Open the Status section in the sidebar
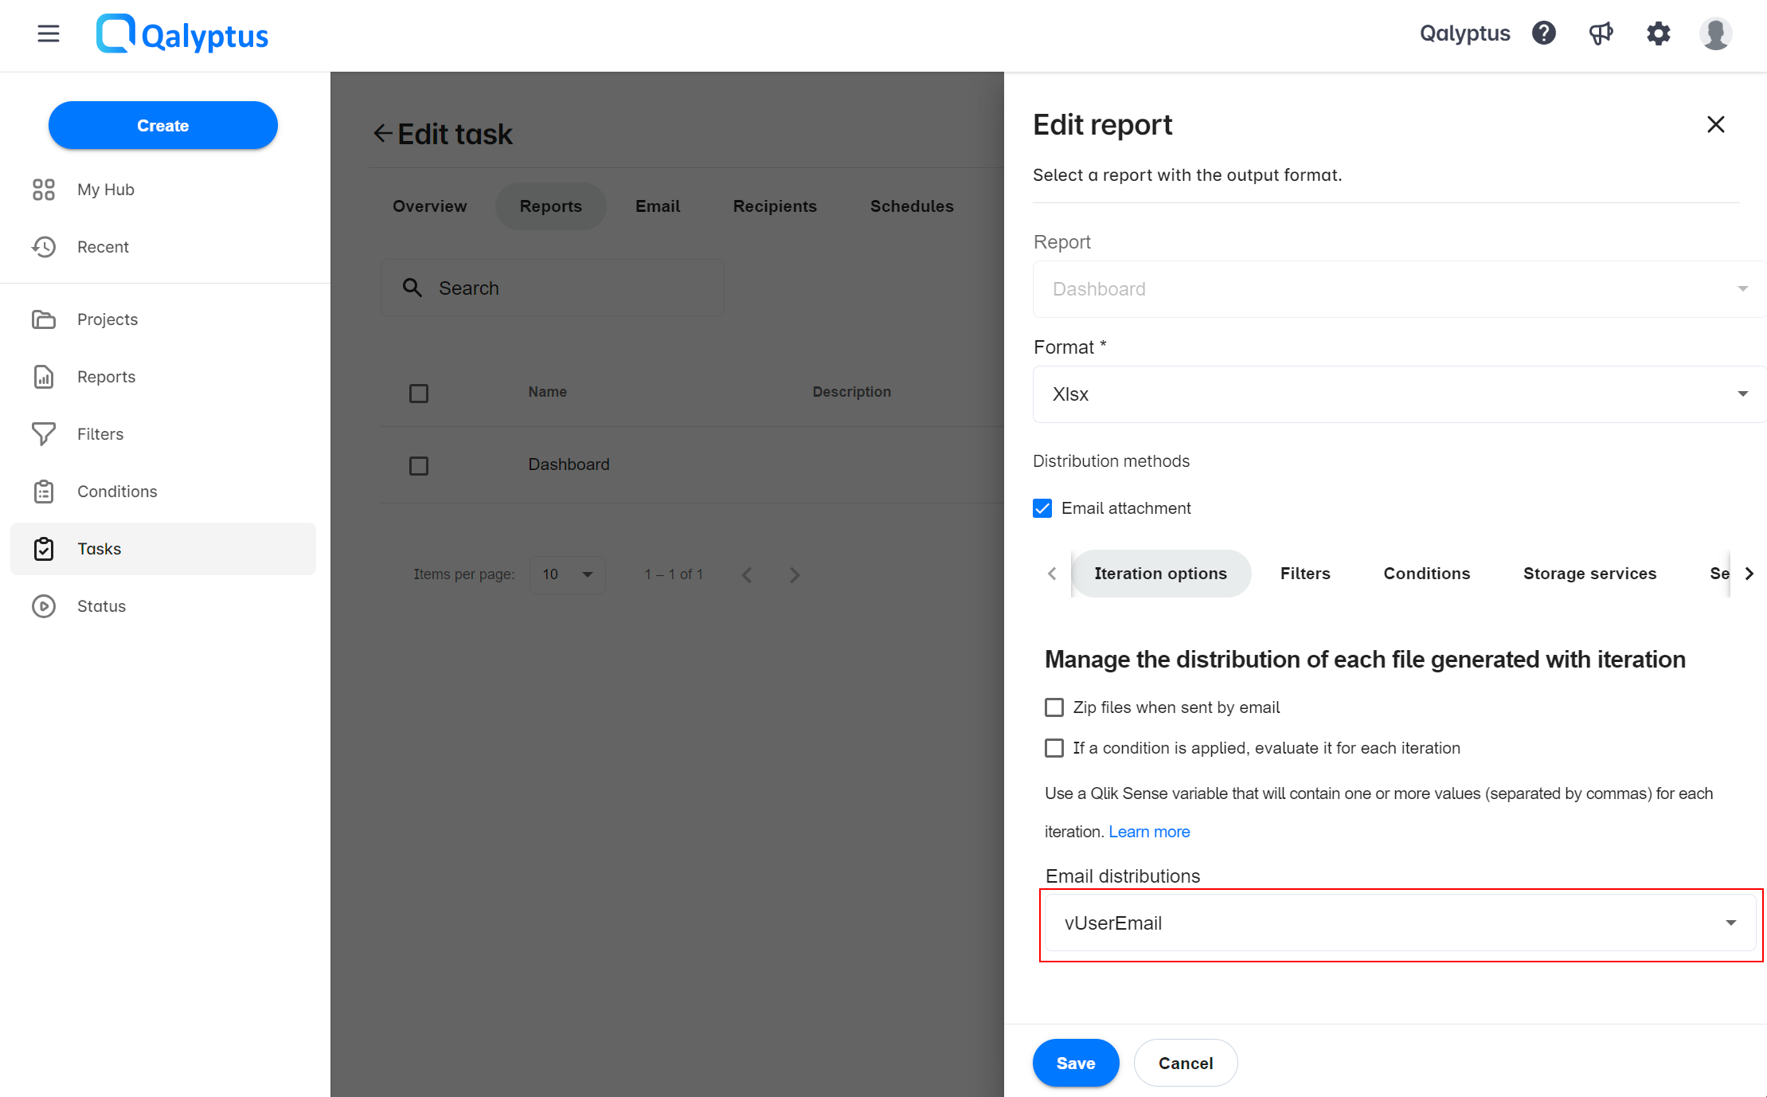The height and width of the screenshot is (1097, 1767). (x=101, y=605)
